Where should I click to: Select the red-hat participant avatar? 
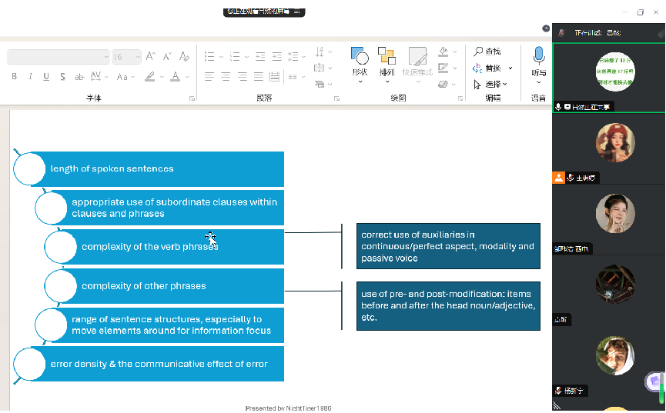pyautogui.click(x=615, y=142)
